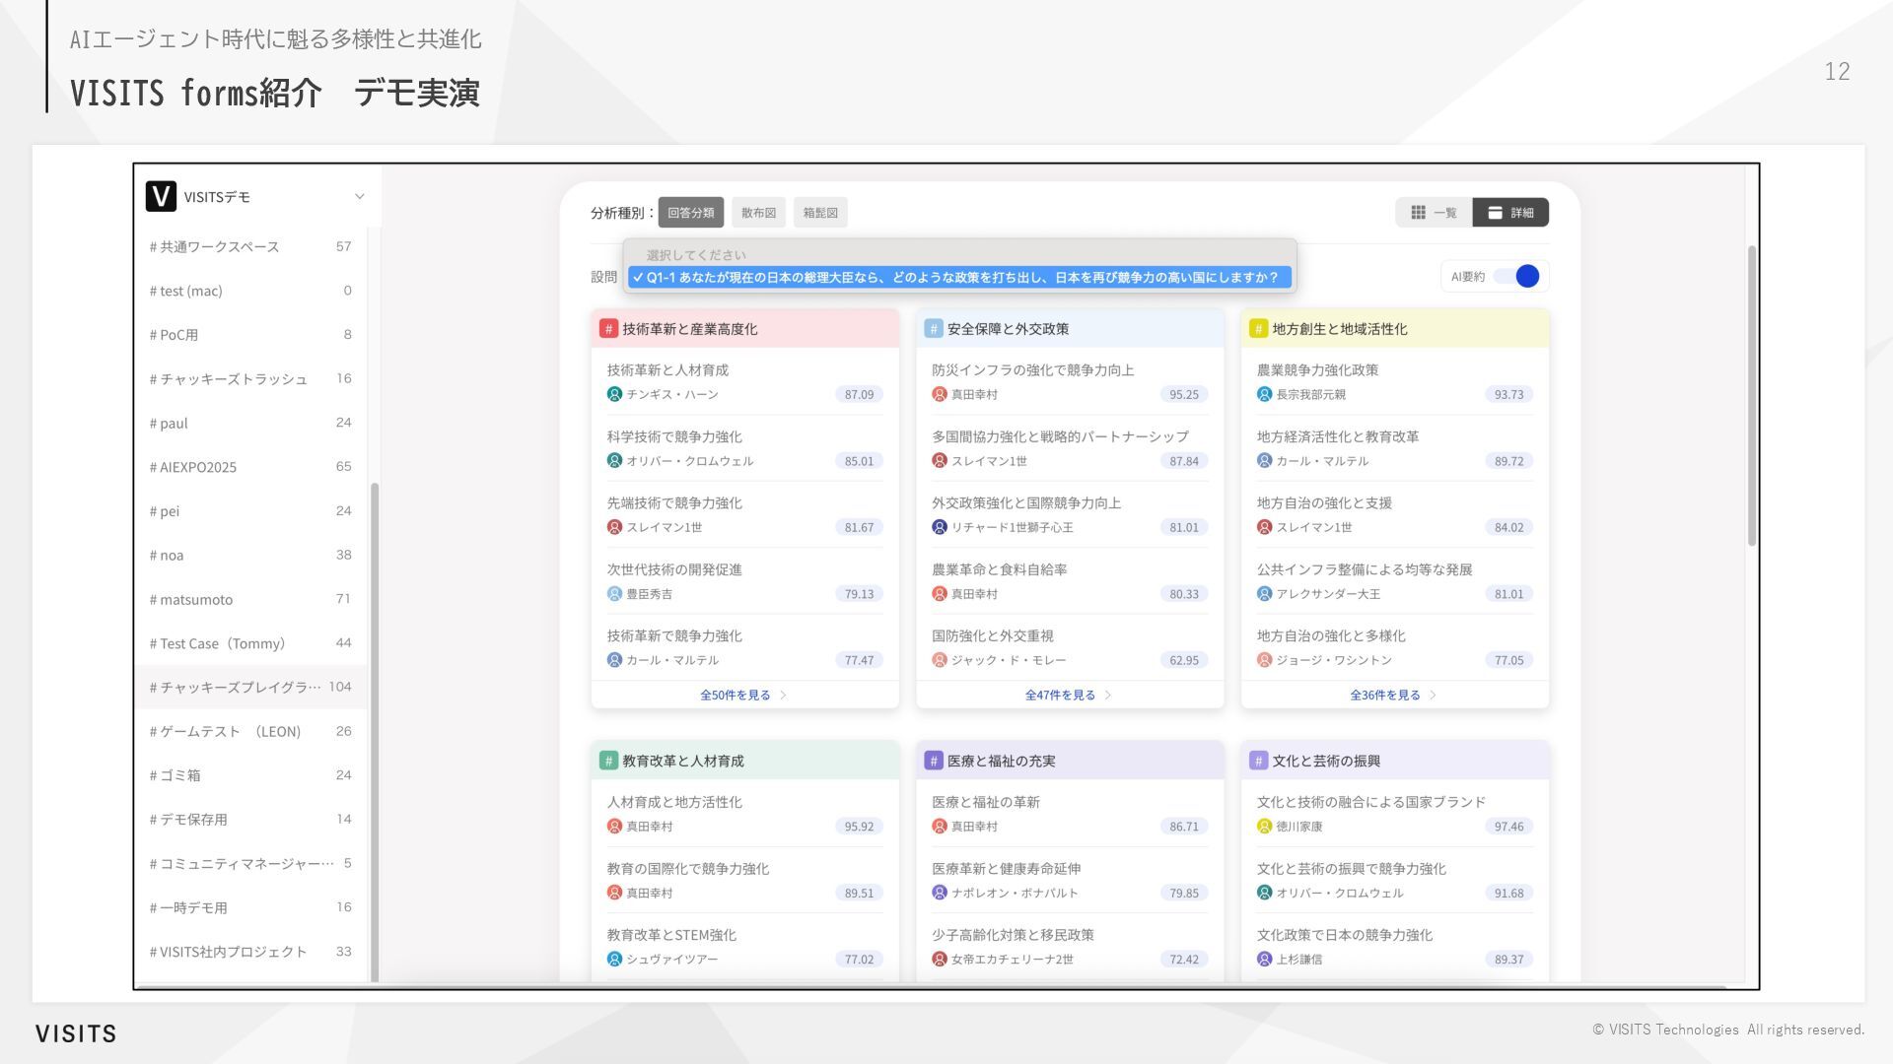This screenshot has width=1893, height=1064.
Task: Click lavender hash icon of 文化と芸術の振興
Action: pyautogui.click(x=1258, y=761)
